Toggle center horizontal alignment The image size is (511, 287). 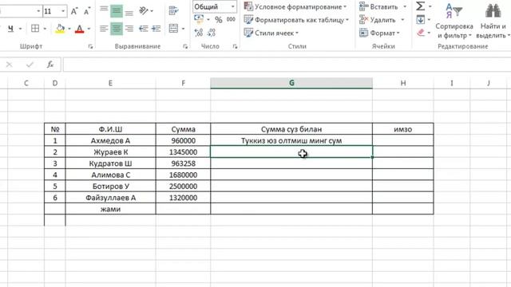(x=117, y=29)
